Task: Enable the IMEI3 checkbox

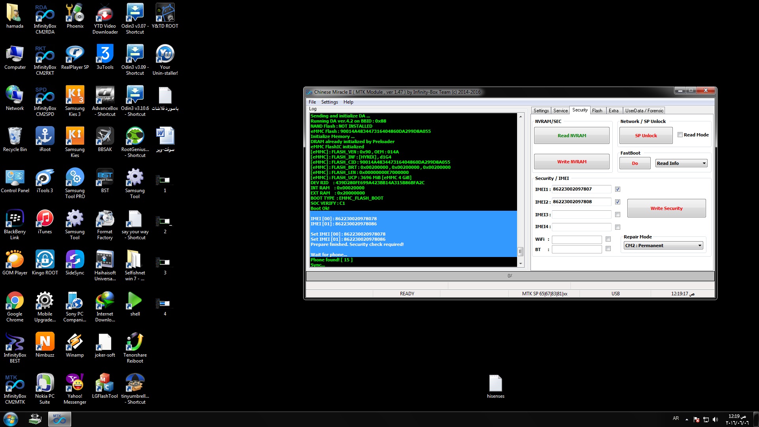Action: point(618,215)
